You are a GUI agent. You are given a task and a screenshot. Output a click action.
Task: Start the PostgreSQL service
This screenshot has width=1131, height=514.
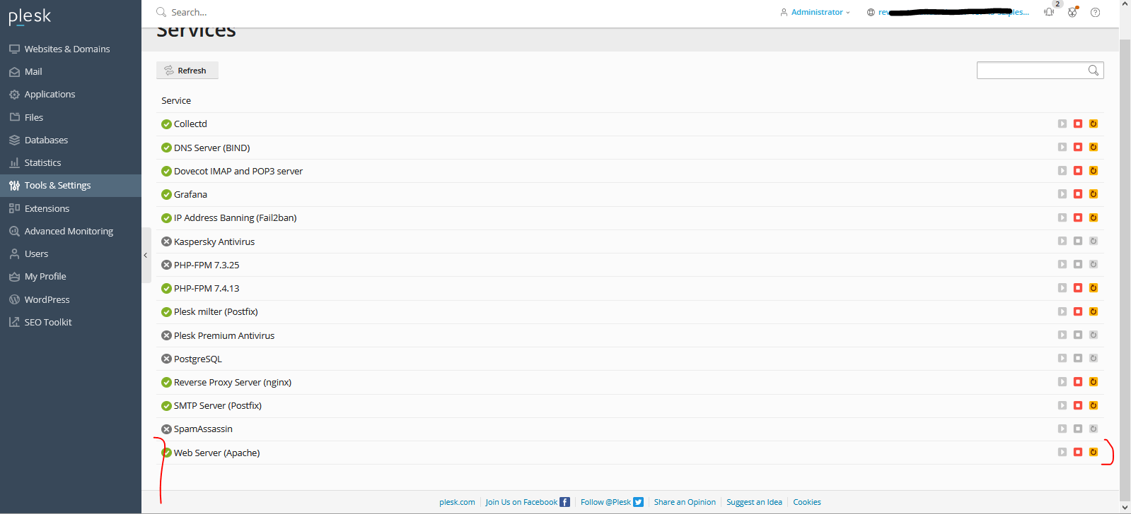[1062, 358]
